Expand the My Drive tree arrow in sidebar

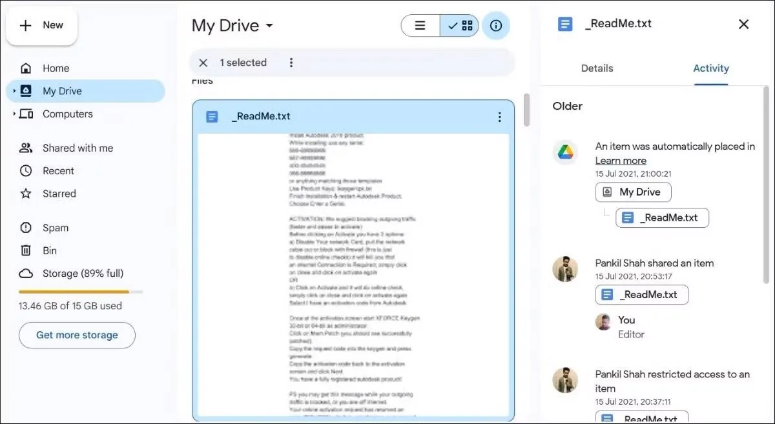pos(14,92)
